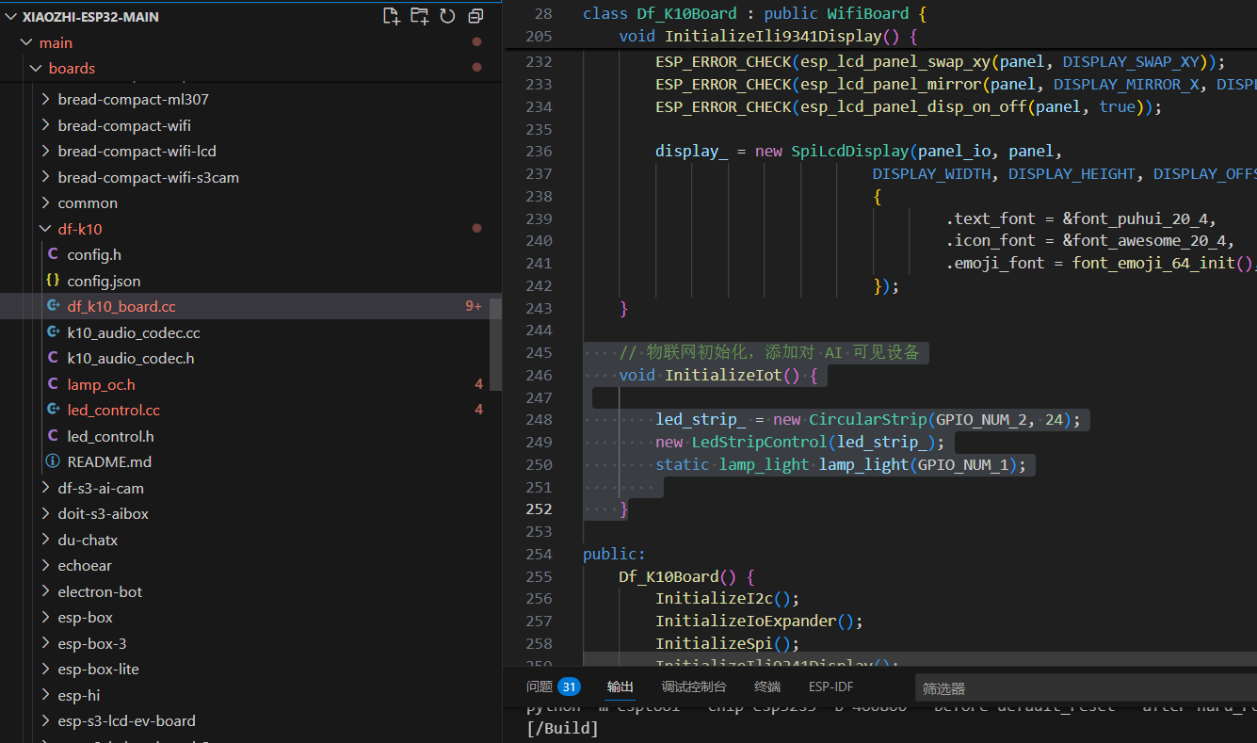Screen dimensions: 1257x743
Task: Expand the esp-box folder
Action: (47, 617)
